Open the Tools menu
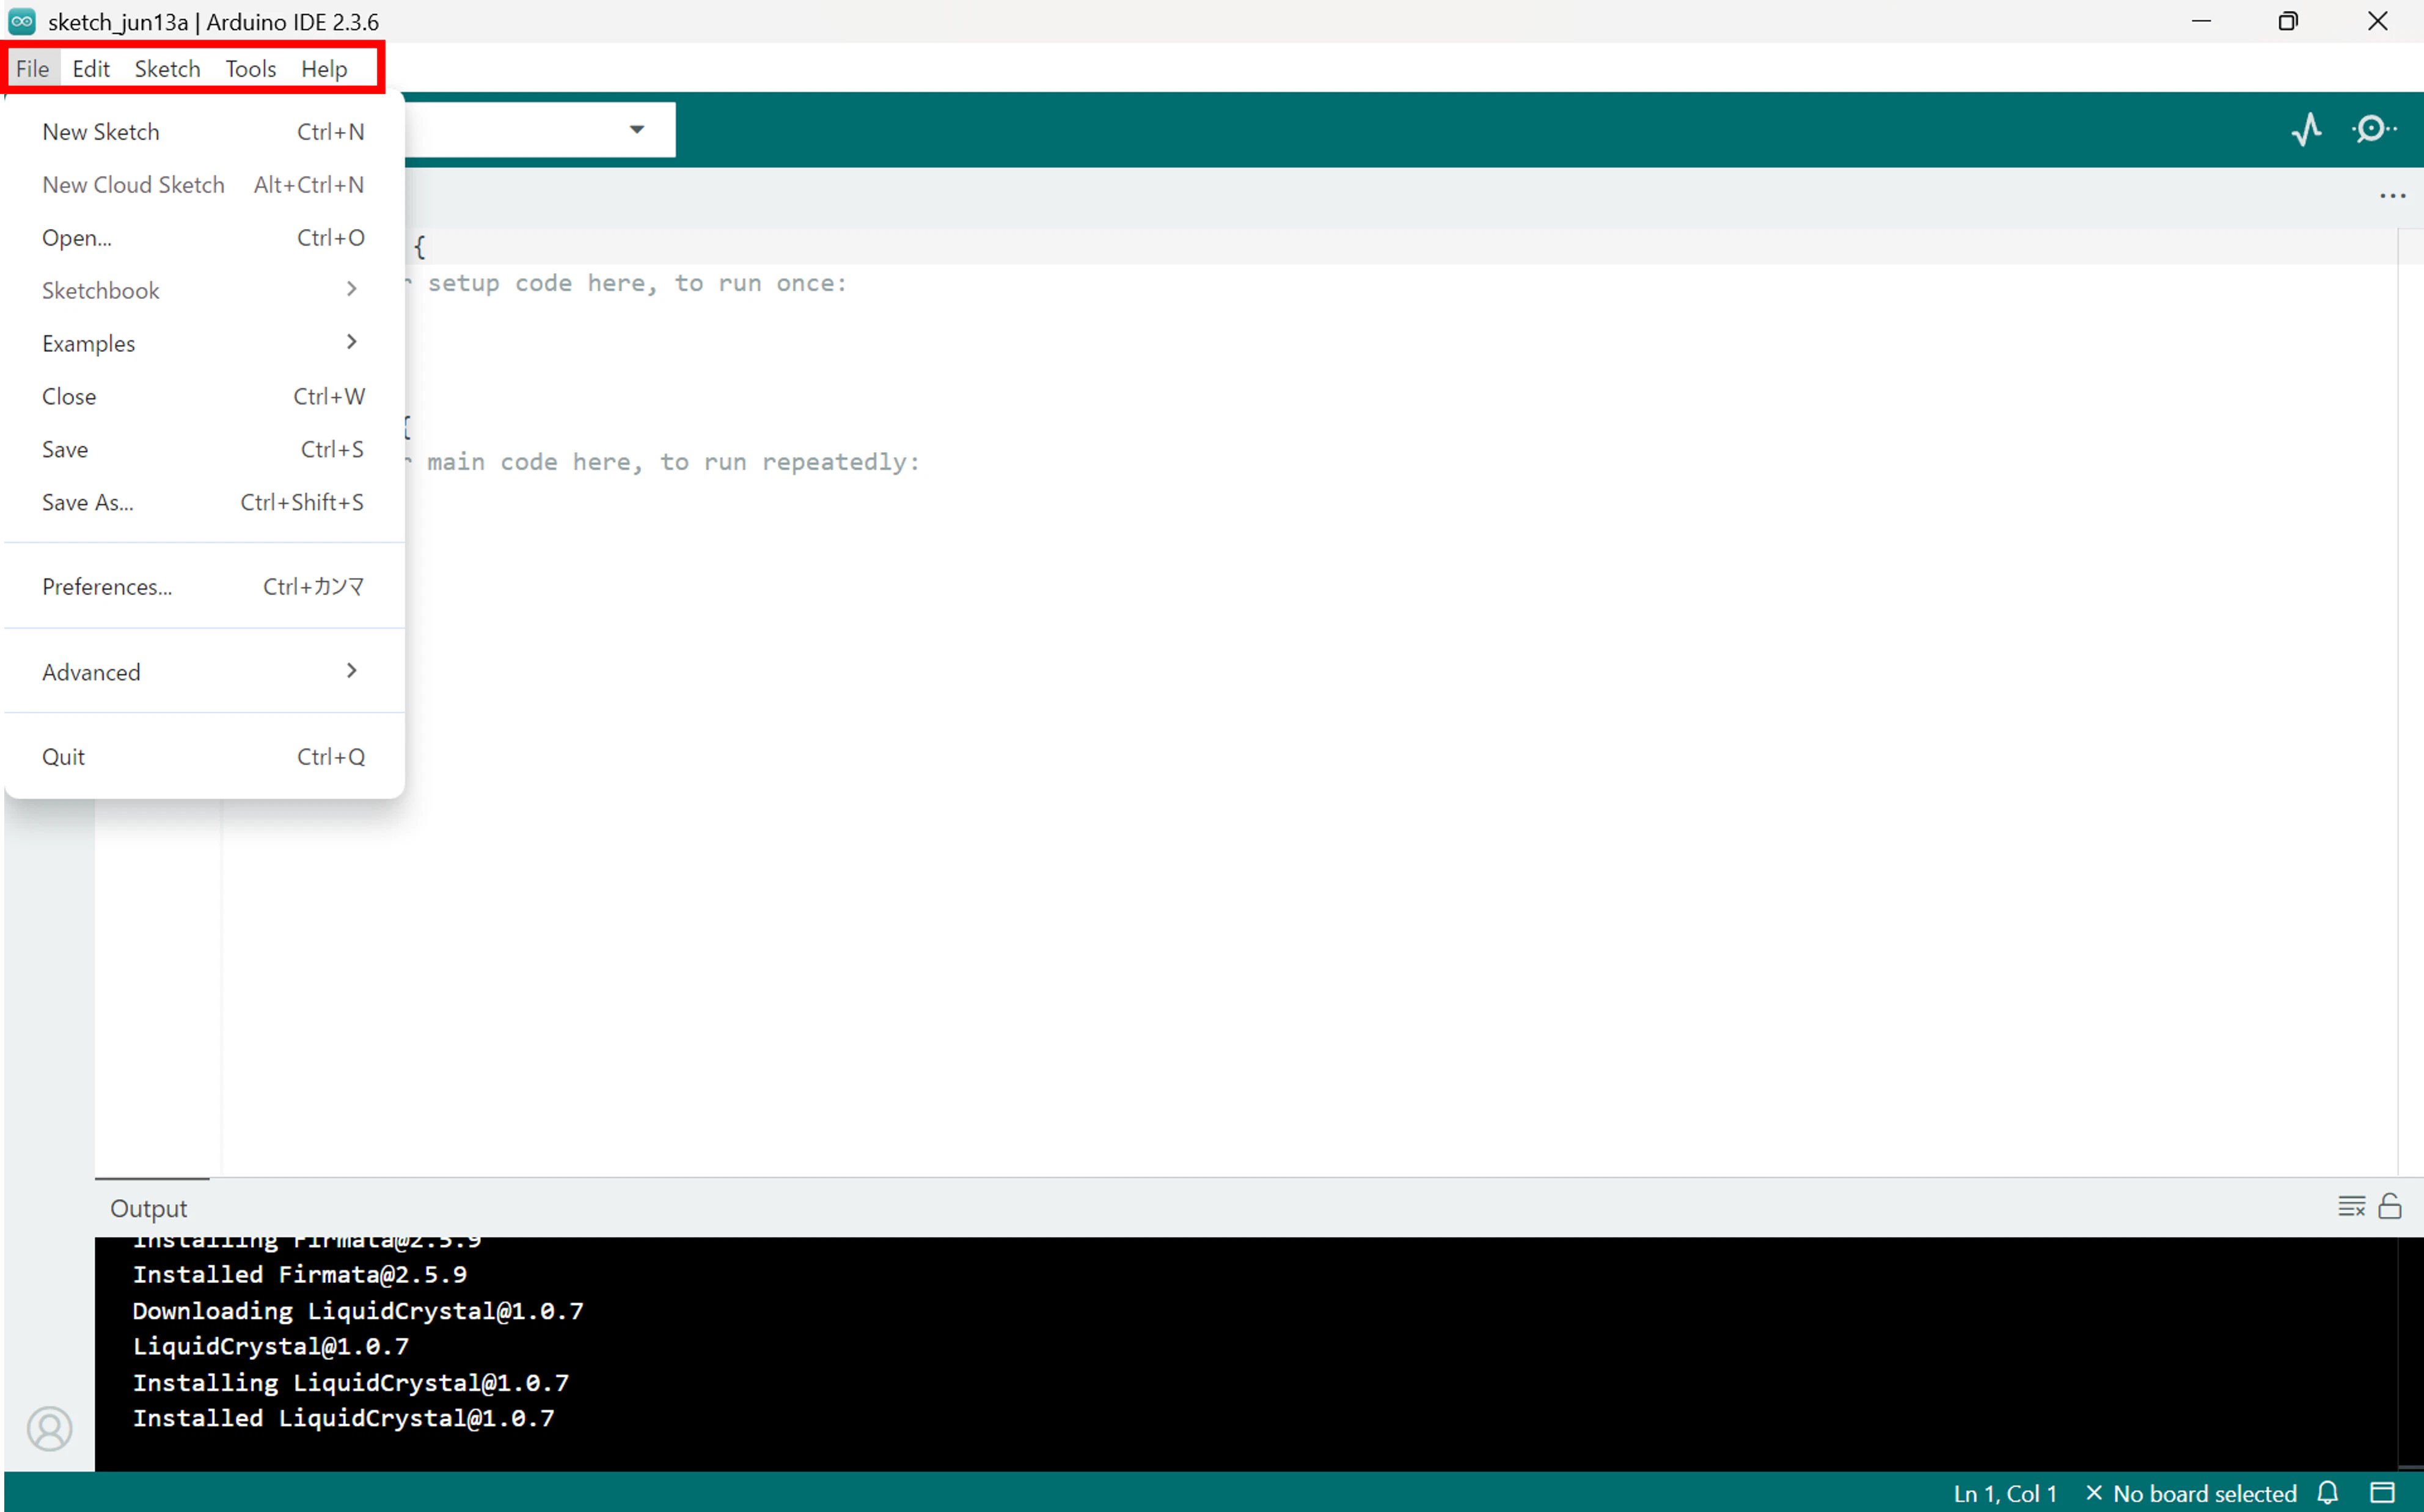2424x1512 pixels. [x=250, y=68]
